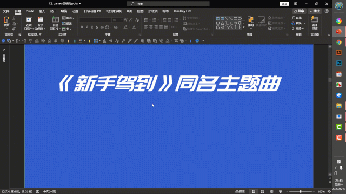Customize quick access toolbar dropdown arrow
The image size is (346, 194).
(x=203, y=41)
